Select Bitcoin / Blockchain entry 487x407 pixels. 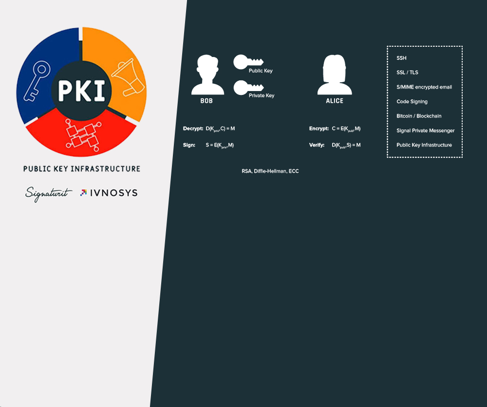[x=419, y=116]
